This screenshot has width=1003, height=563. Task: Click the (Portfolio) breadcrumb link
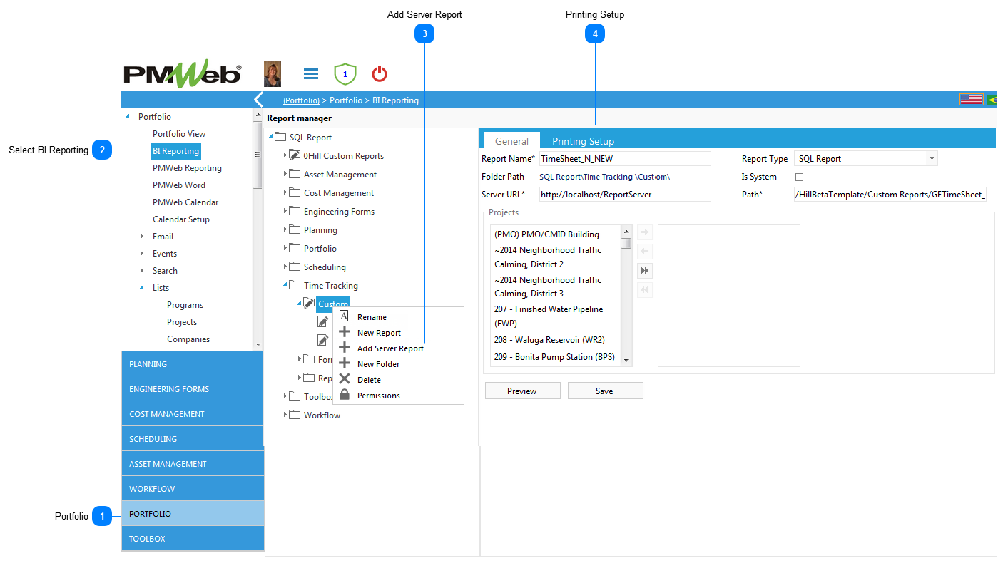click(301, 100)
